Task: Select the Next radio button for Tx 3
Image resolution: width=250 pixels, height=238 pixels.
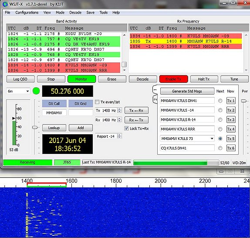Action: [x=220, y=119]
